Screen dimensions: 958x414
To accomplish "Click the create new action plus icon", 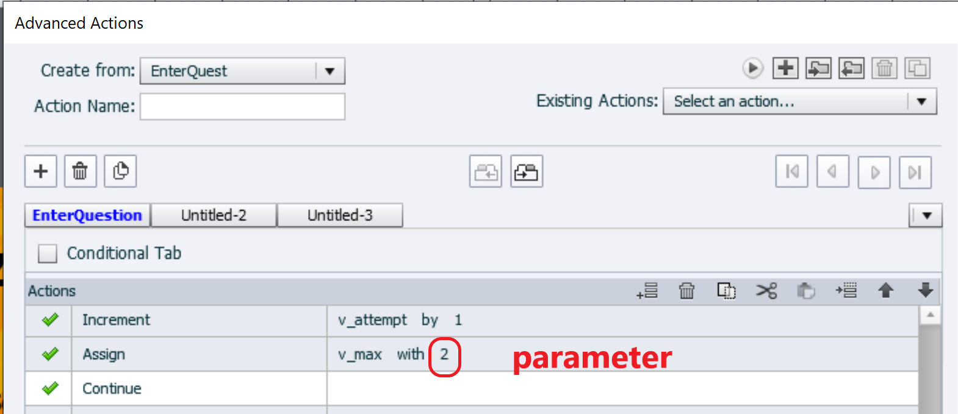I will (785, 68).
